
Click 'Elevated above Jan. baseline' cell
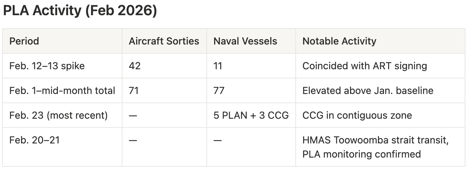[x=368, y=90]
